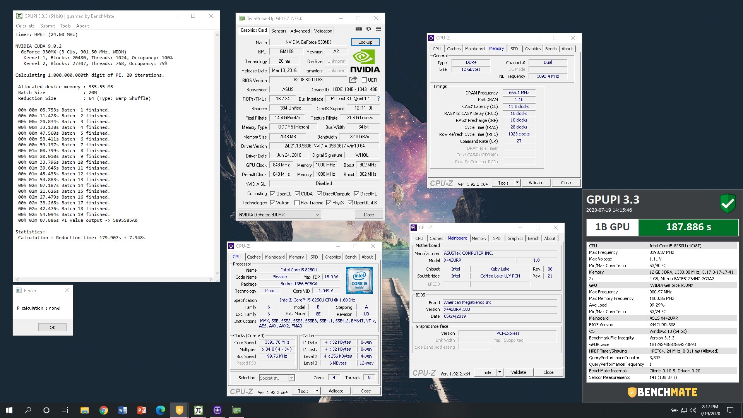Click the NVIDIA logo in GPU-Z
The height and width of the screenshot is (418, 743).
click(365, 61)
